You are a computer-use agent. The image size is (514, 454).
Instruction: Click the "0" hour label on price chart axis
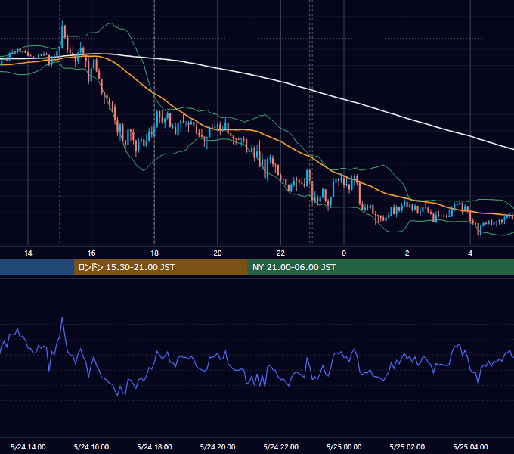pyautogui.click(x=344, y=253)
